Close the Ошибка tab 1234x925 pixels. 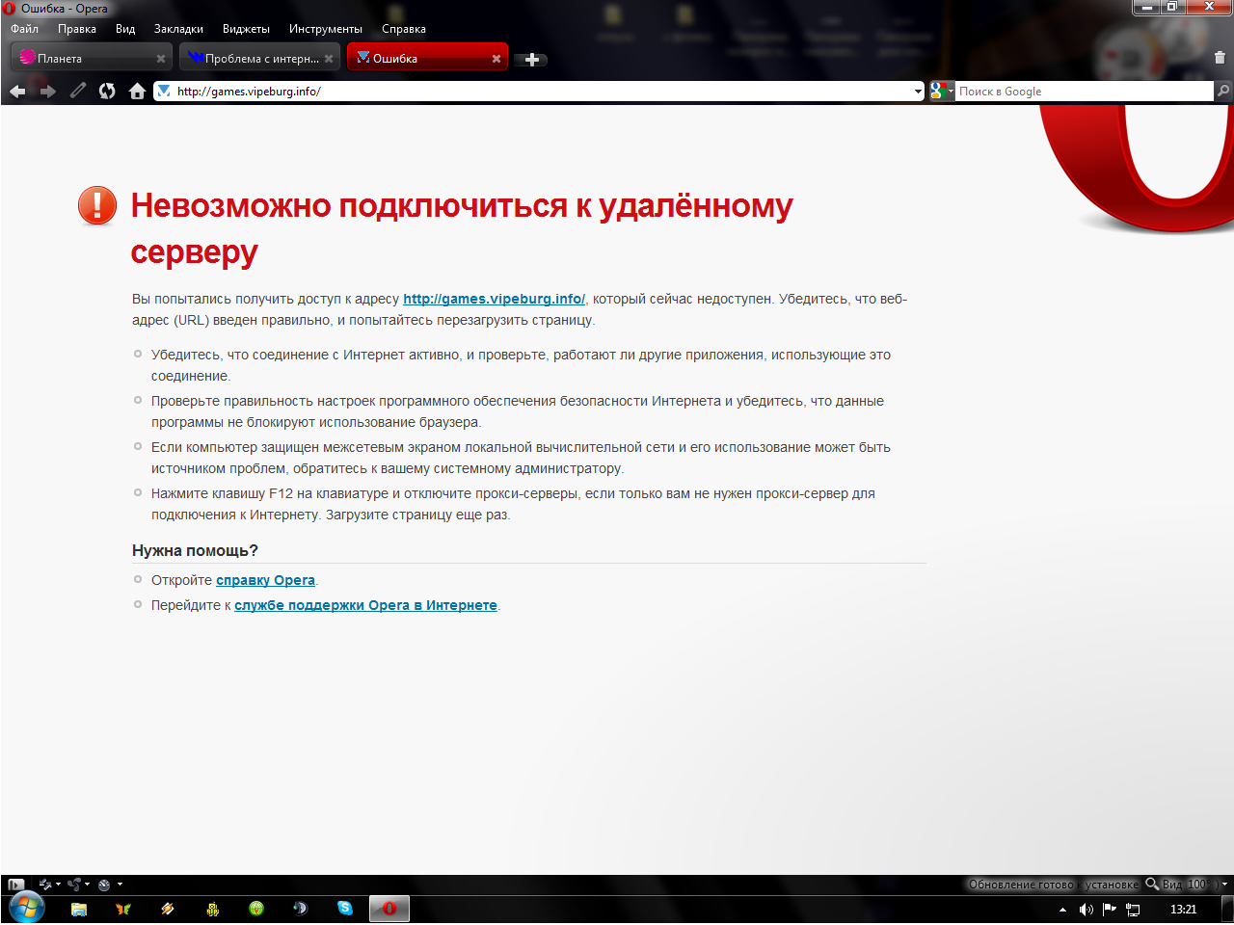coord(496,59)
